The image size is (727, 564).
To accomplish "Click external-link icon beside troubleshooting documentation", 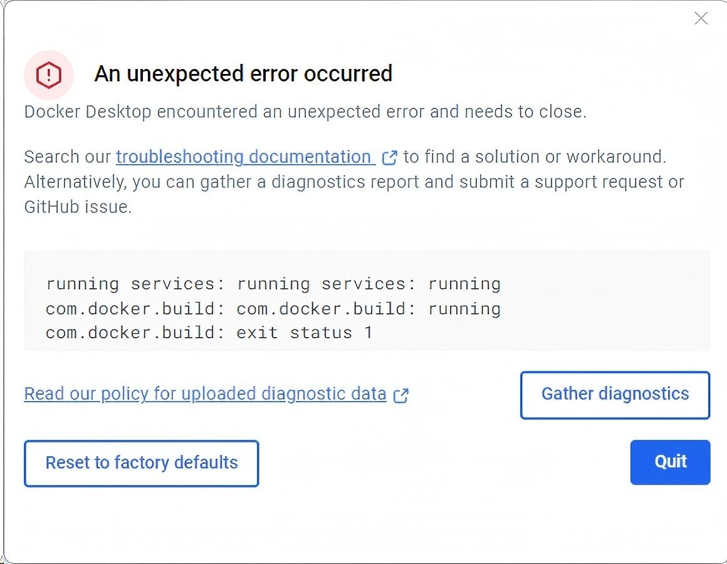I will pos(389,157).
